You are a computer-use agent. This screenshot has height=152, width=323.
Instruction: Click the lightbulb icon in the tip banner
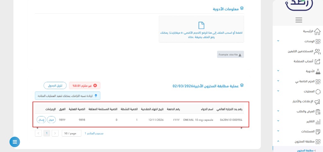pos(96,96)
